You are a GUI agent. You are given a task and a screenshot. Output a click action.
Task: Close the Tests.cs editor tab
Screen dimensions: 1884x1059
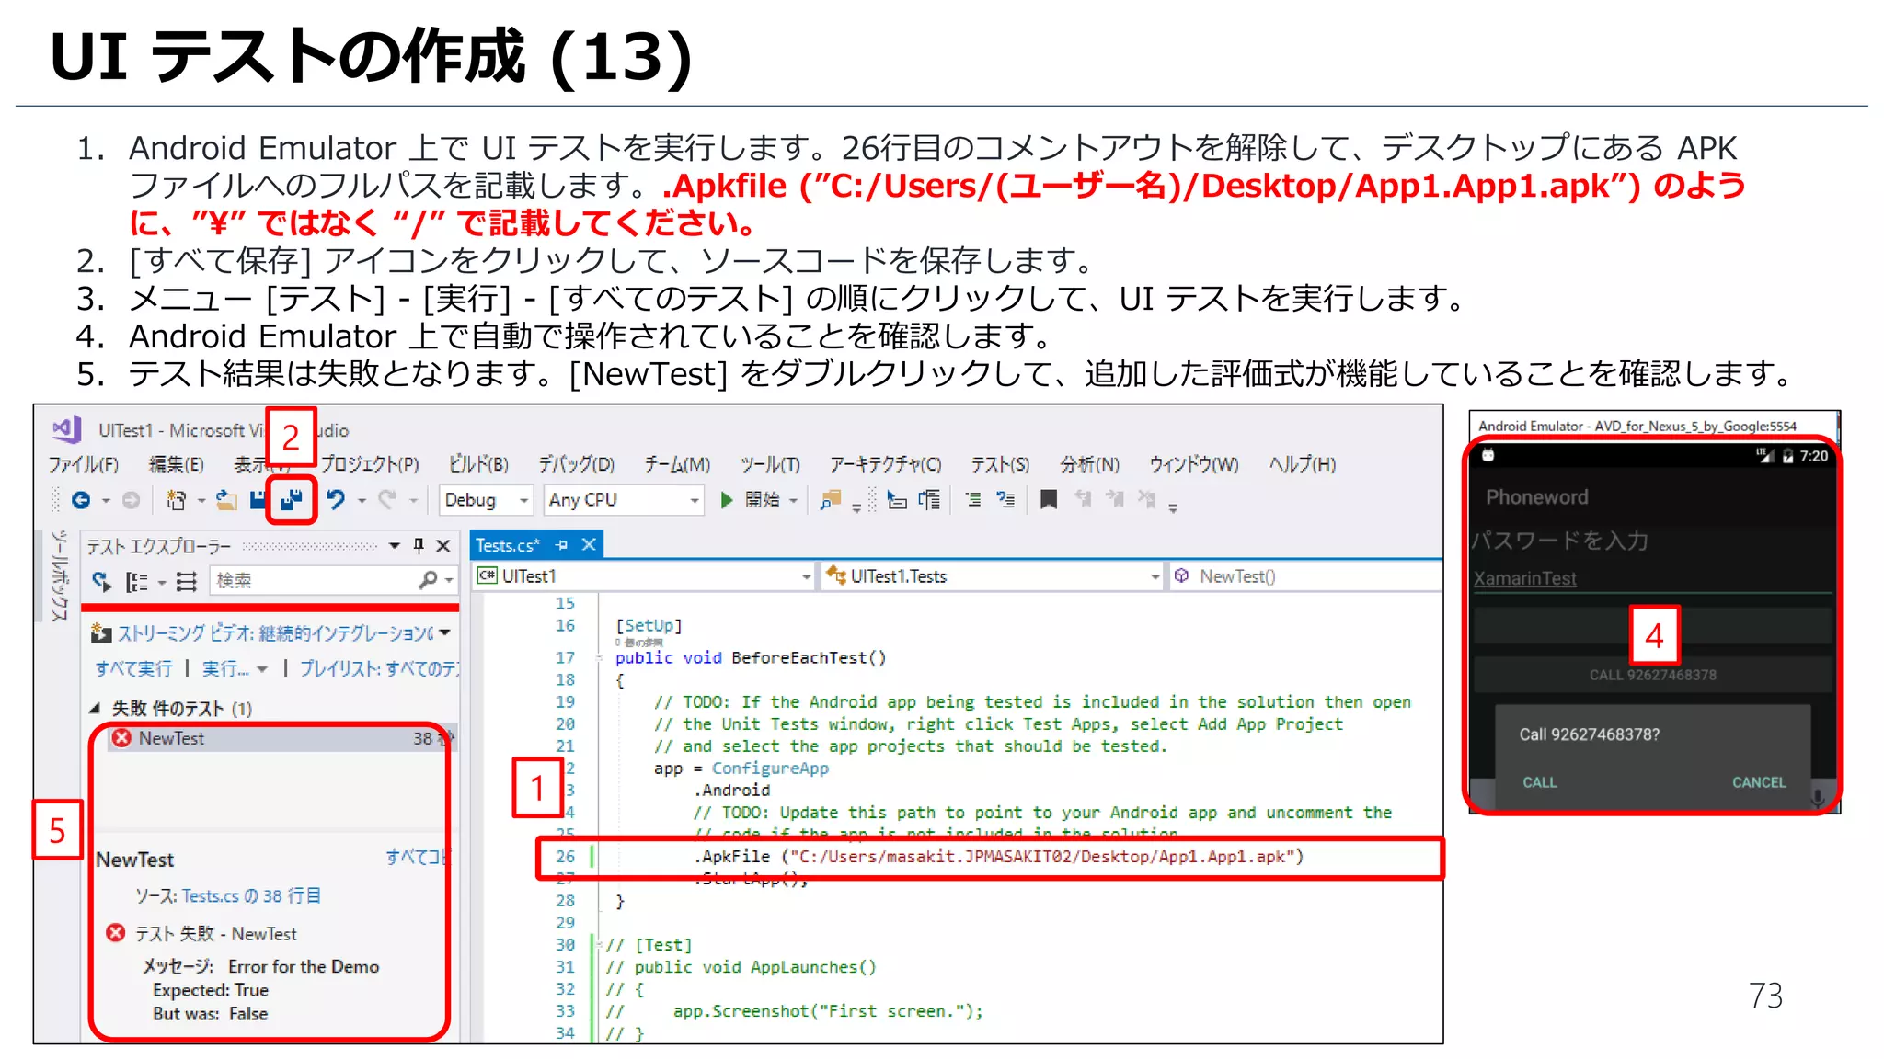[589, 544]
